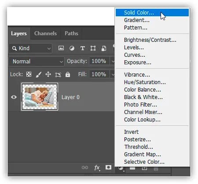Click the link layers icon
The width and height of the screenshot is (198, 184).
pos(85,167)
